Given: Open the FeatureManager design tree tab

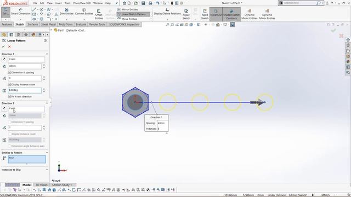Looking at the screenshot, I should 4,34.
